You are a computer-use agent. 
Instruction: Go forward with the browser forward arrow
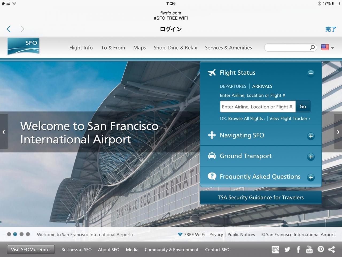22,29
